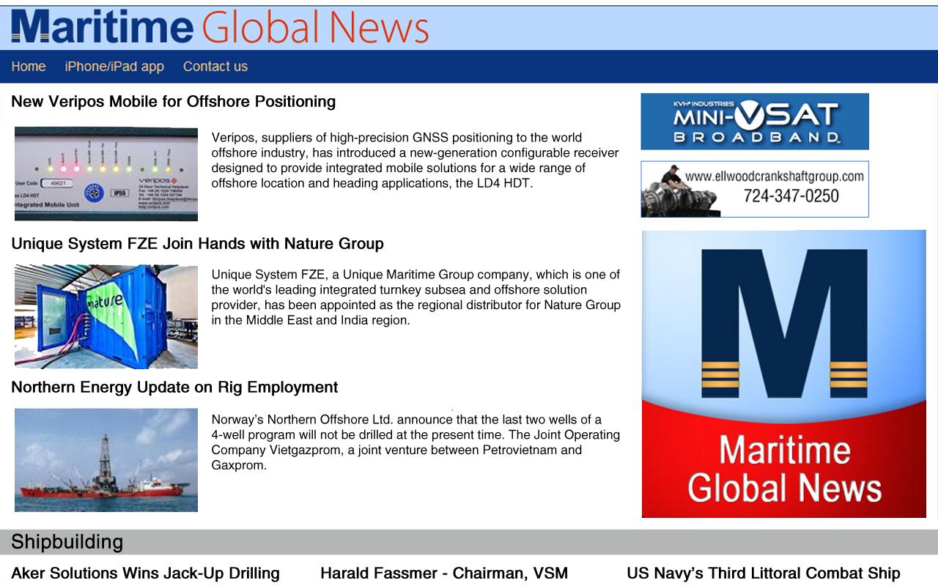Open the Home menu item
Screen dimensions: 938x586
pos(29,67)
